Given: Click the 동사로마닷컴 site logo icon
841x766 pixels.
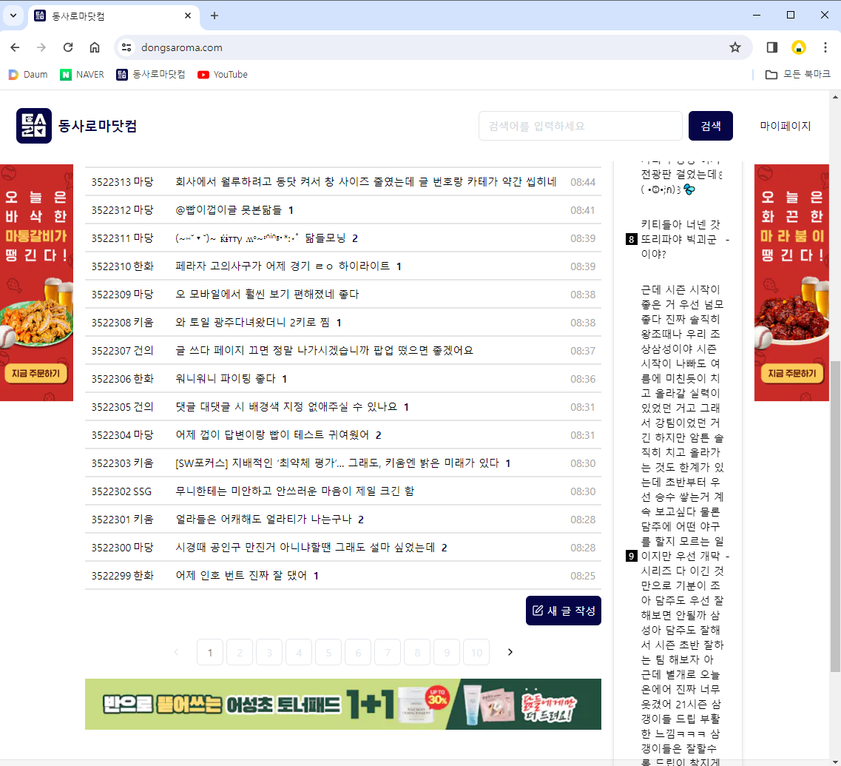Looking at the screenshot, I should (34, 126).
